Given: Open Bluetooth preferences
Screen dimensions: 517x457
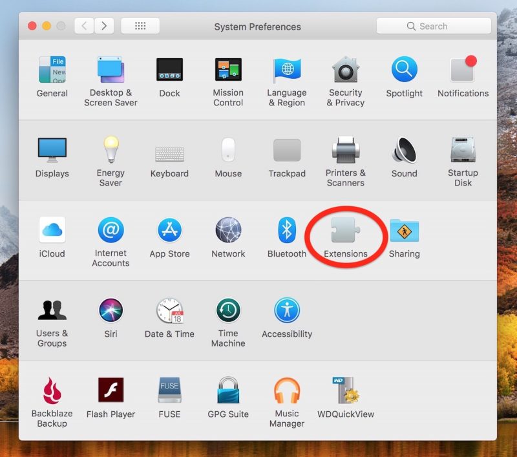Looking at the screenshot, I should tap(286, 232).
